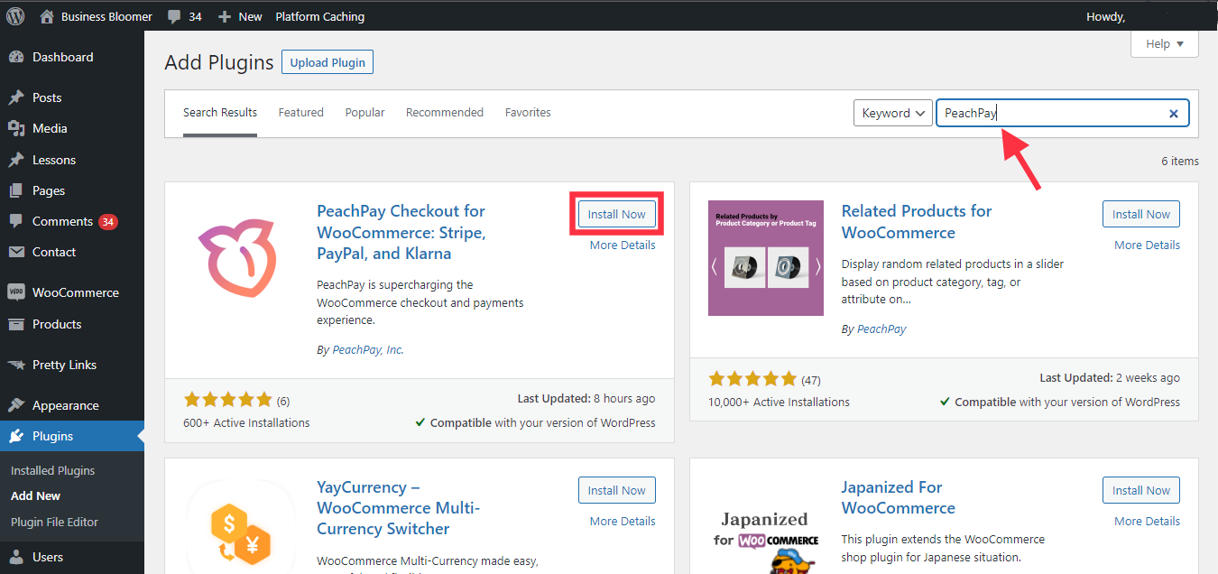Click the Plugins plug icon

coord(16,436)
